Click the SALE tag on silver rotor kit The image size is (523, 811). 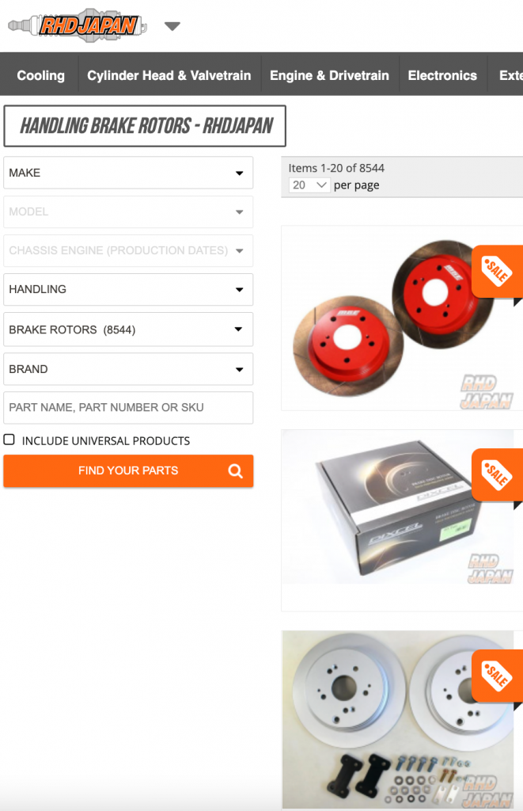coord(497,676)
